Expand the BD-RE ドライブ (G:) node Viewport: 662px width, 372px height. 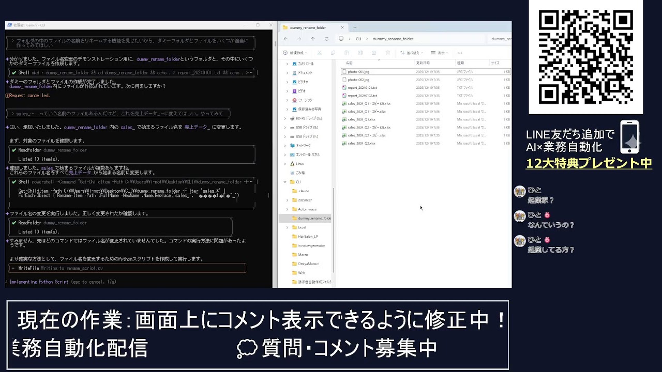pyautogui.click(x=285, y=118)
